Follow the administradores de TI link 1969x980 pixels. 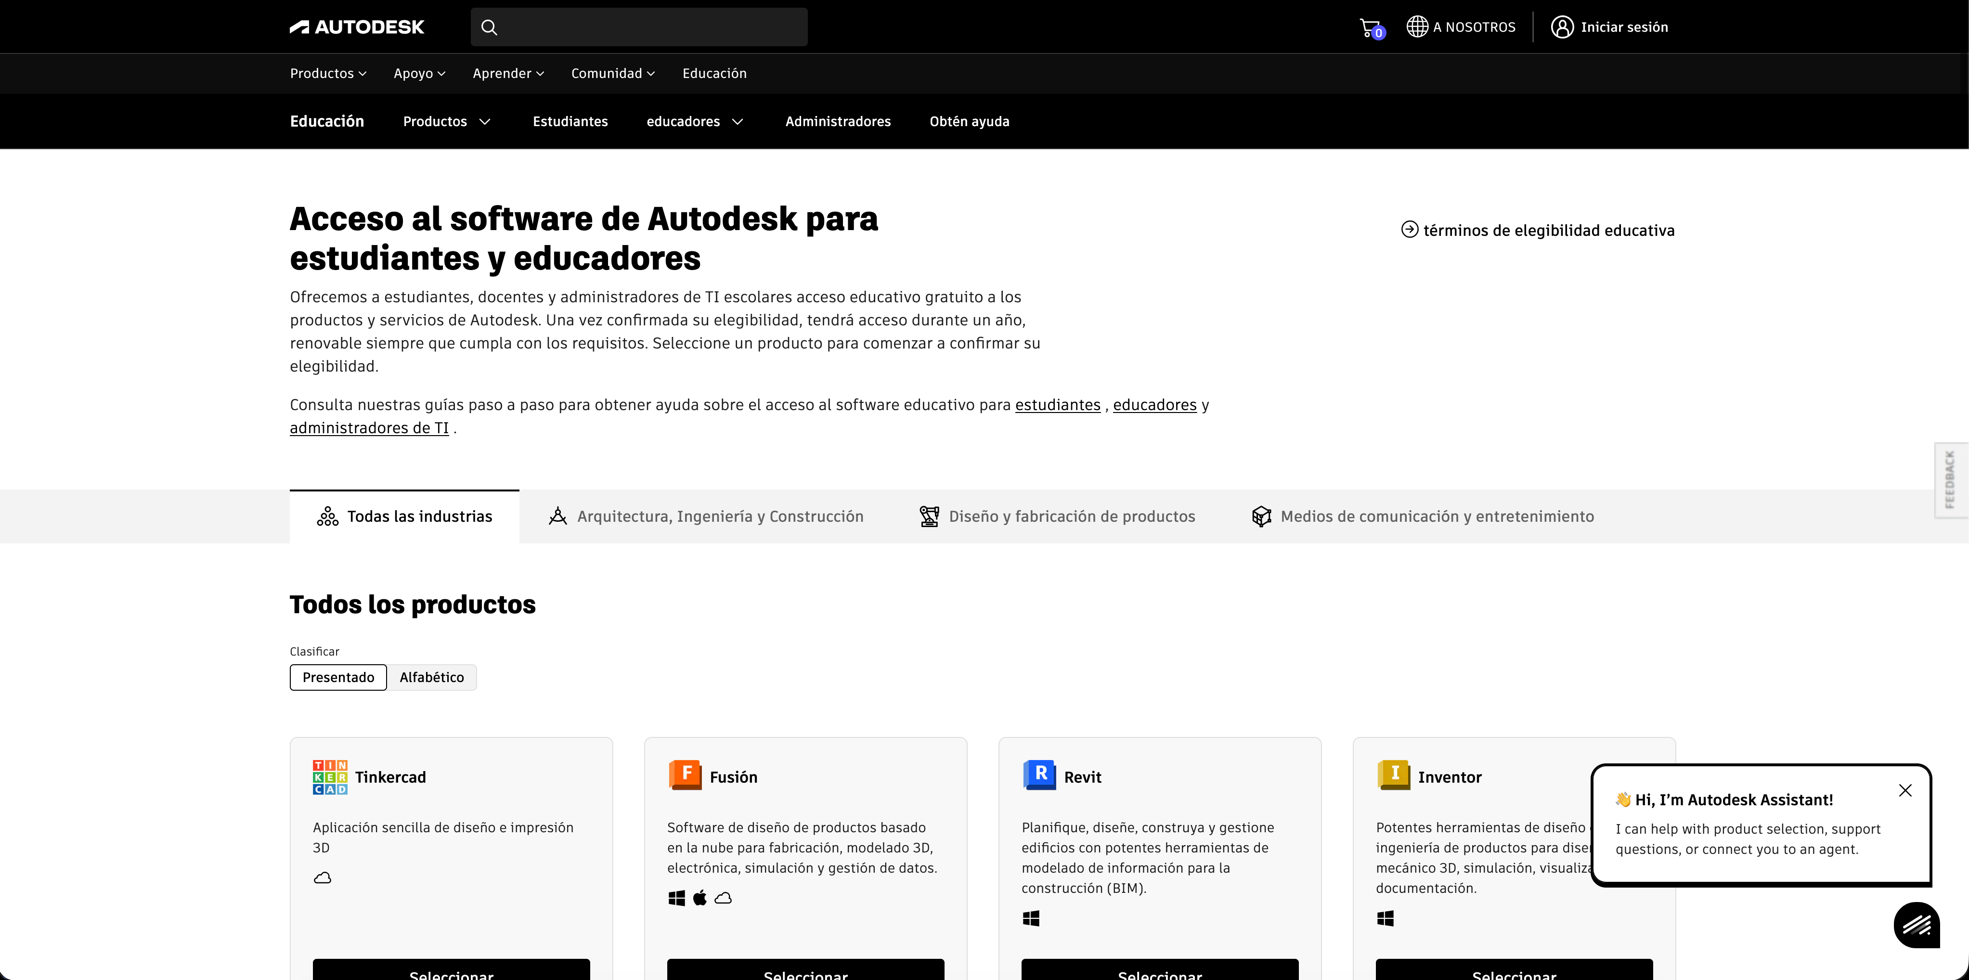coord(369,428)
